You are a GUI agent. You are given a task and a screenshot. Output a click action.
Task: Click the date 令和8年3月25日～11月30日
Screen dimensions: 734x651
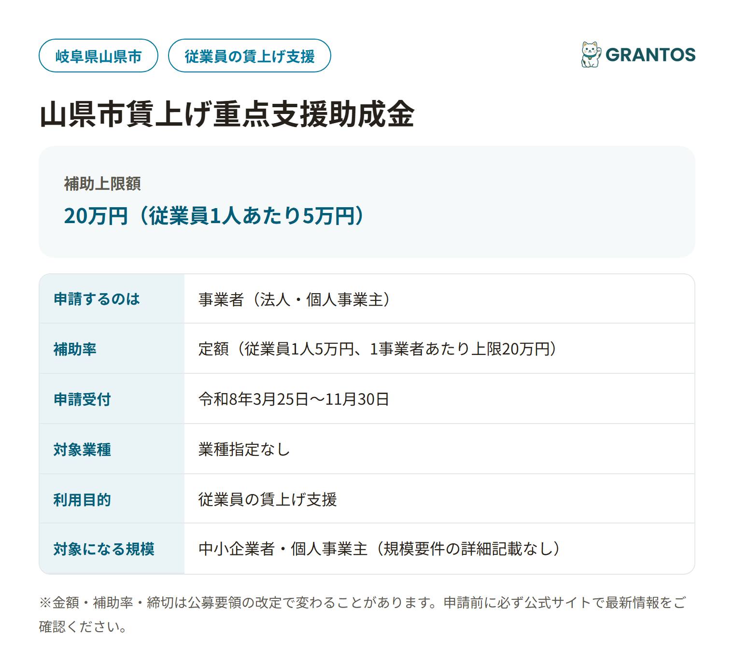click(x=294, y=399)
